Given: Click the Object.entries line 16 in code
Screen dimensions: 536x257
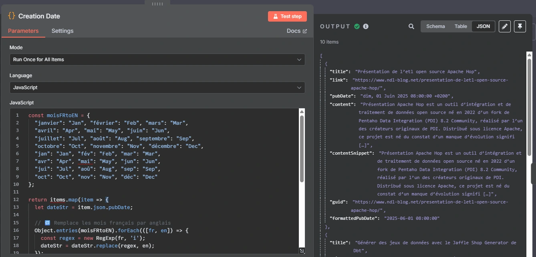Looking at the screenshot, I should 111,231.
